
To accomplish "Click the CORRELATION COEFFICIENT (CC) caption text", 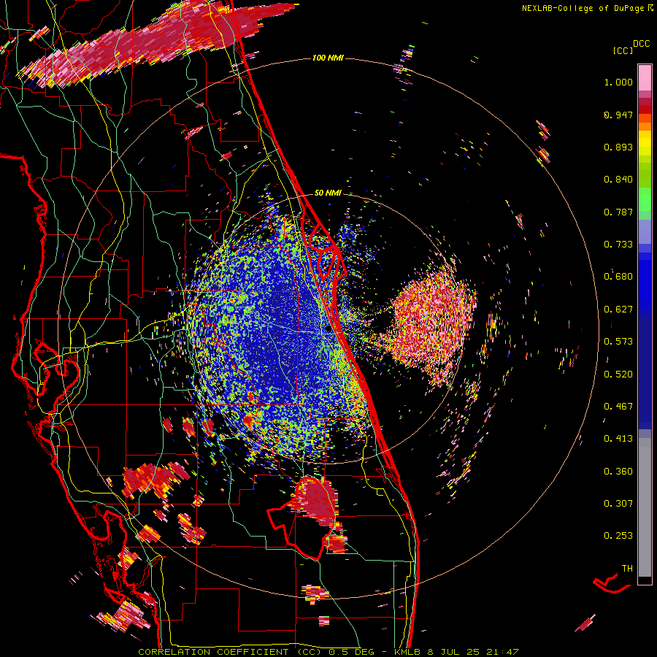I will tap(230, 652).
